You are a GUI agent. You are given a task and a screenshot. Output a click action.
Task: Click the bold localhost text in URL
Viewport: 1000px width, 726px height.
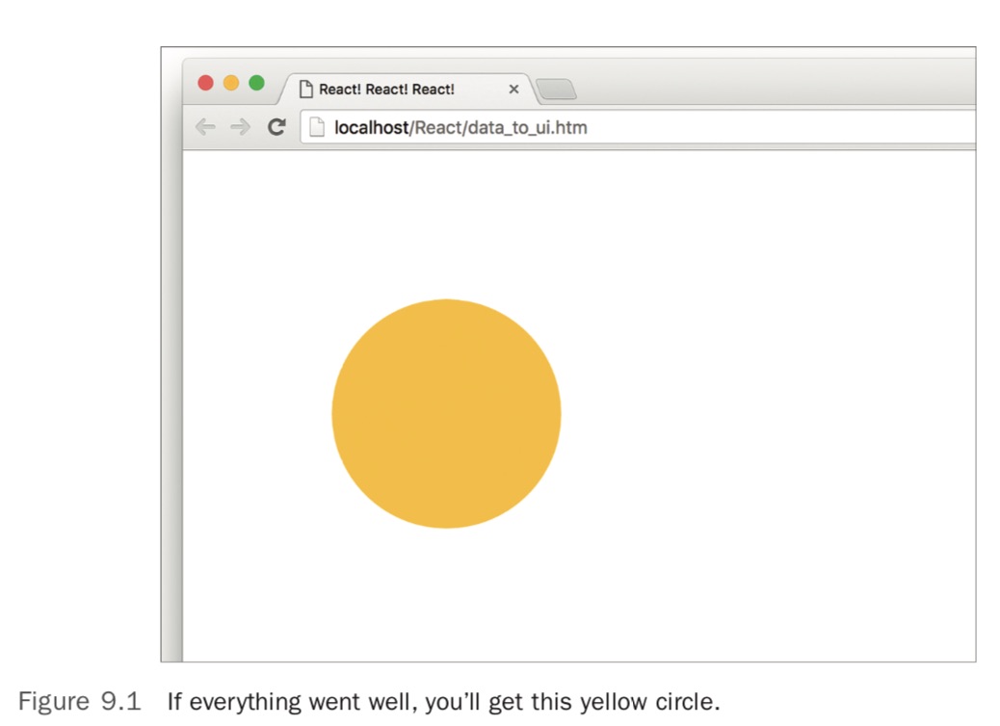click(371, 127)
